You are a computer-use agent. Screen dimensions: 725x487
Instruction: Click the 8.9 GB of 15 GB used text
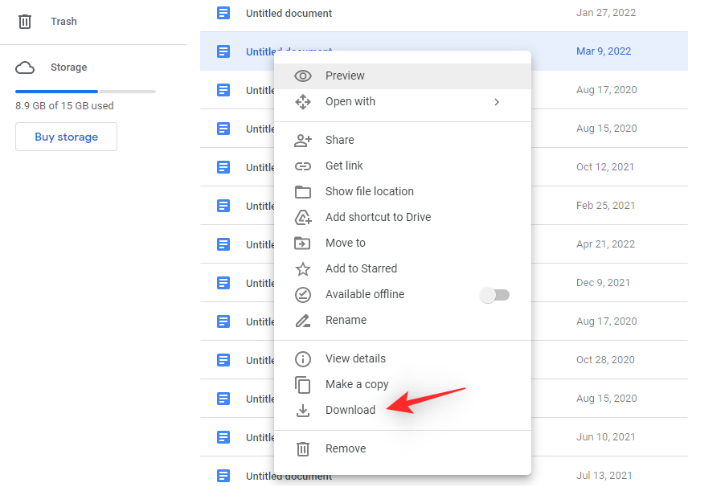click(64, 106)
